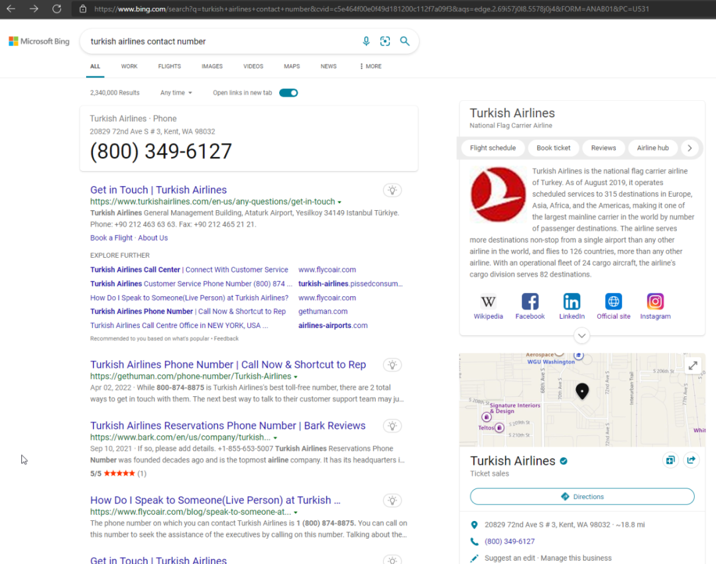Viewport: 716px width, 564px height.
Task: Open dropdown arrow after turkishairlines.com URL
Action: 339,202
